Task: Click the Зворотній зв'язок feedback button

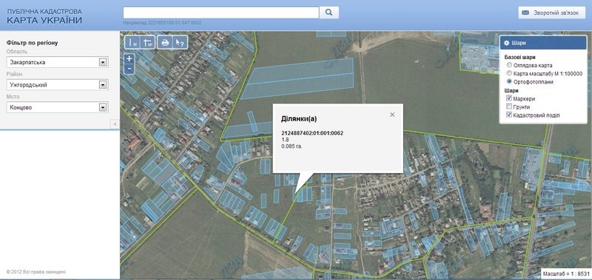Action: 551,13
